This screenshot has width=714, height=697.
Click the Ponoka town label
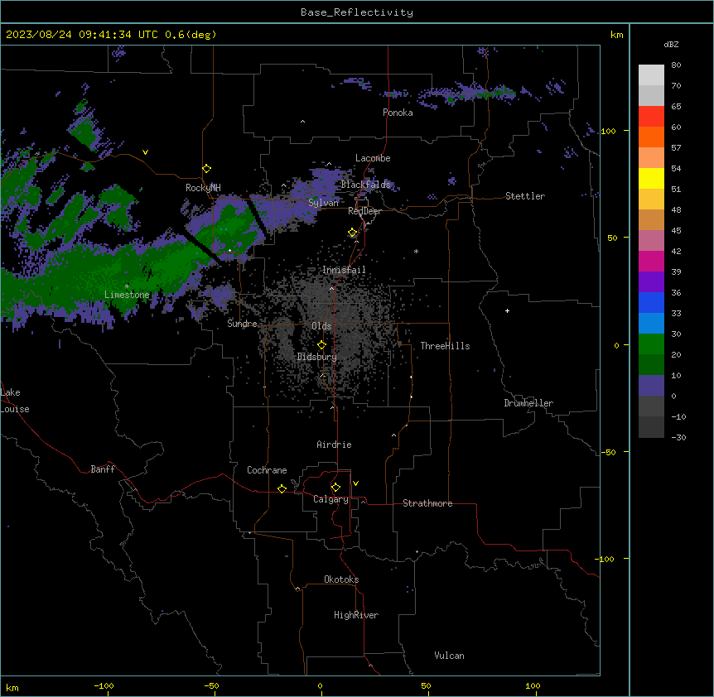(398, 113)
